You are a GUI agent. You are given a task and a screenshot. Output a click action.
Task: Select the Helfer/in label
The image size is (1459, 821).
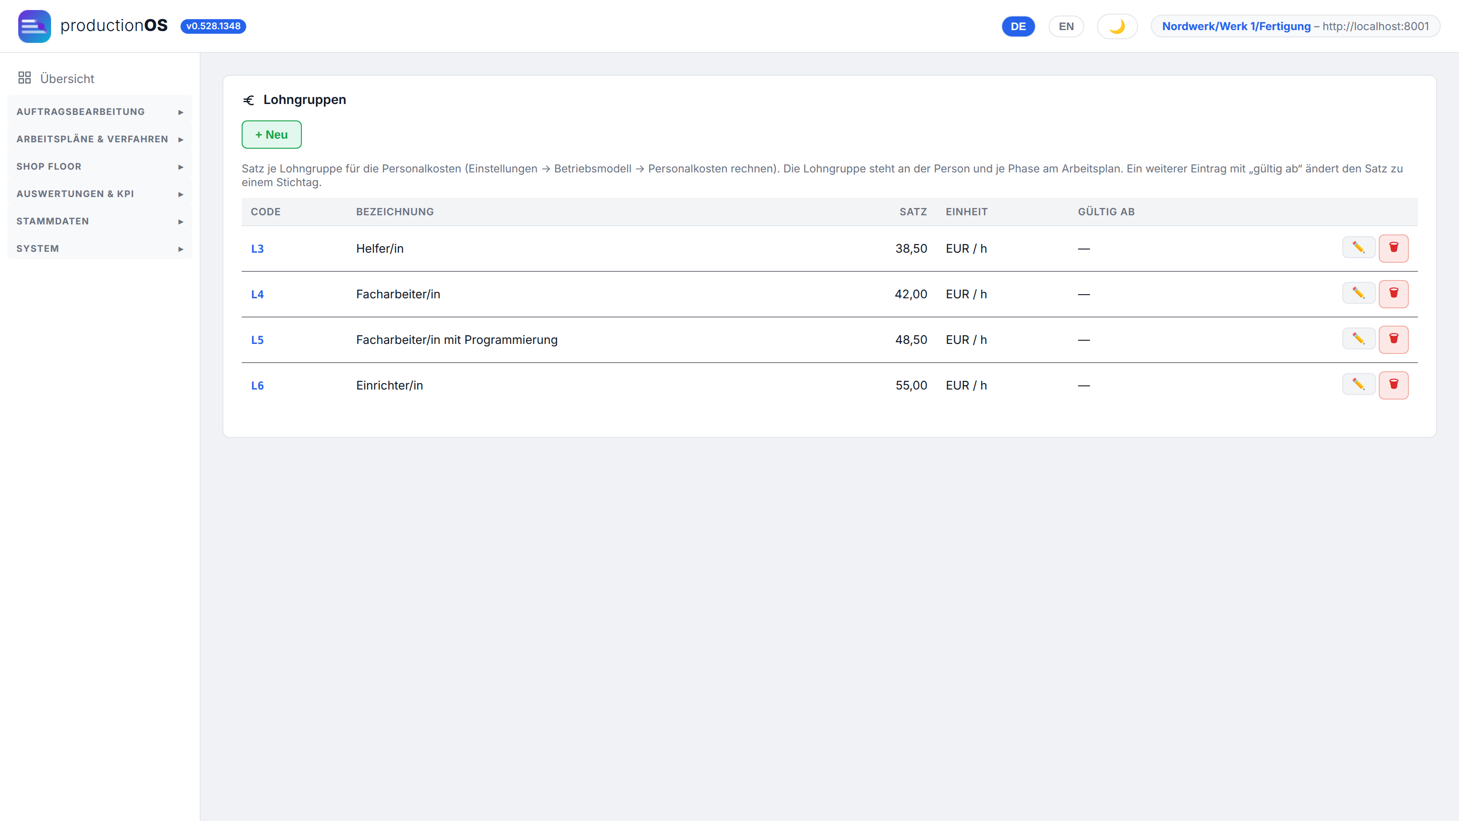pos(379,248)
